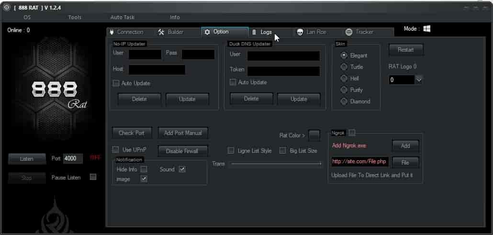Toggle the Pause Listen checkbox
The image size is (493, 235).
click(x=93, y=177)
